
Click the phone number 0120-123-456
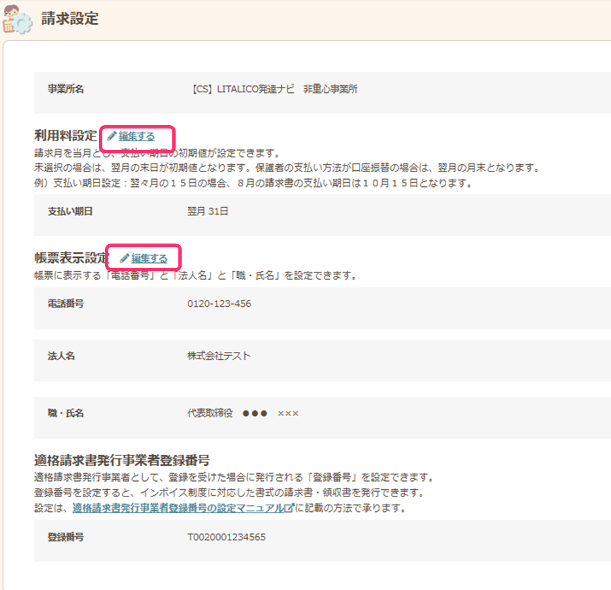tap(219, 304)
